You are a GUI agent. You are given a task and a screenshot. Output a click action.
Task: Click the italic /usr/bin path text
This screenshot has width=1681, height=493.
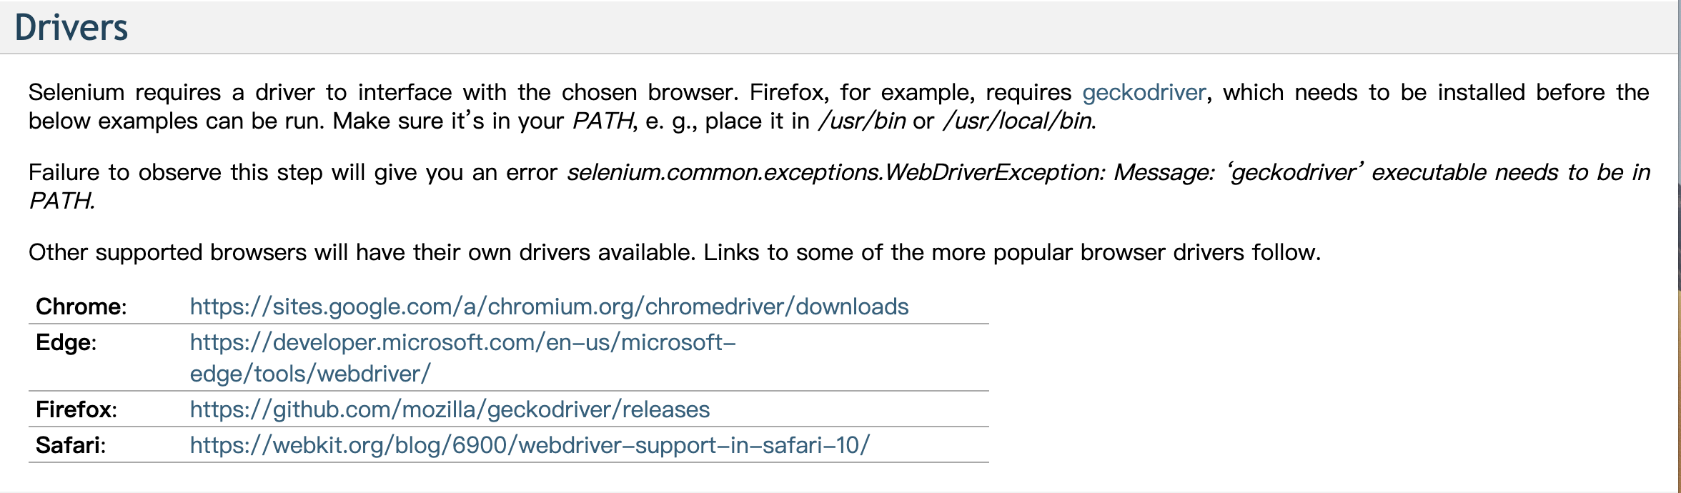pos(863,121)
